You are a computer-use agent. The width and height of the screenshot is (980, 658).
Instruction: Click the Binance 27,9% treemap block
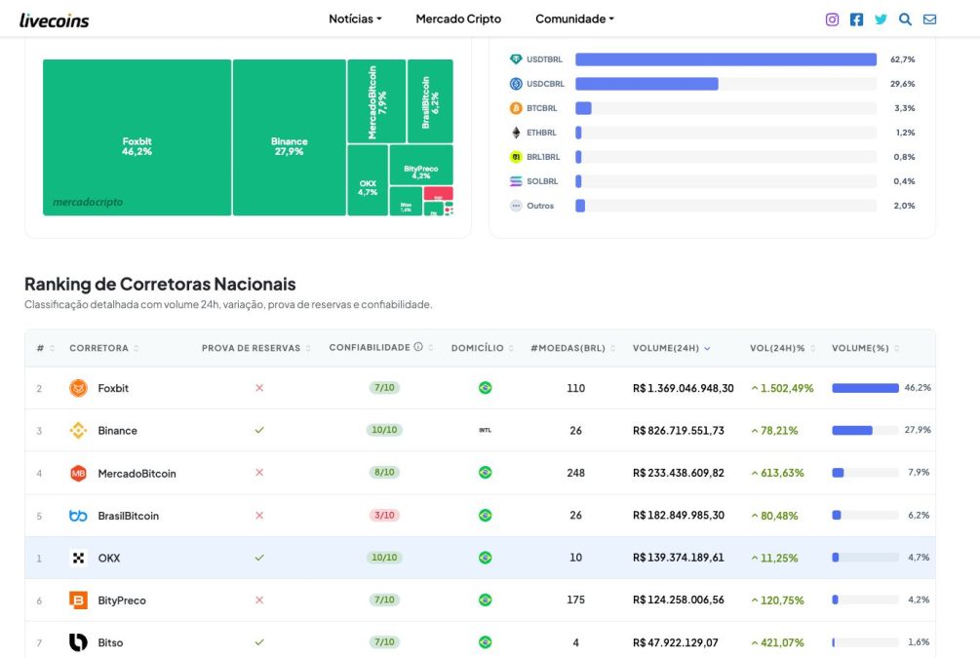290,137
